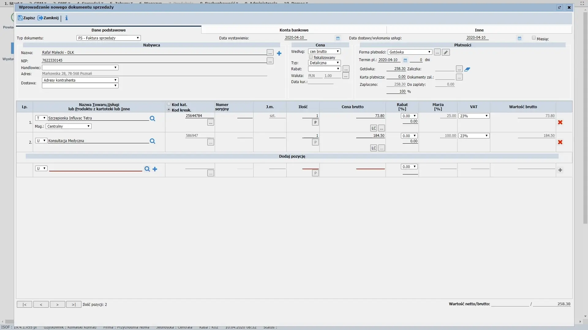This screenshot has height=330, width=588.
Task: Click the magnifier in the Dodaj pozycję row
Action: tap(147, 169)
